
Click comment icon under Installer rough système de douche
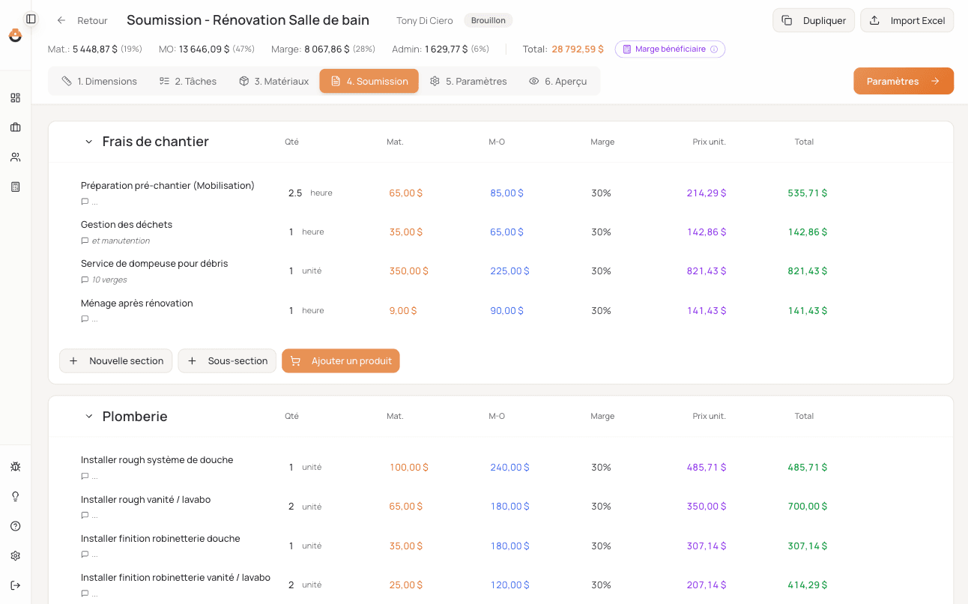pyautogui.click(x=85, y=476)
